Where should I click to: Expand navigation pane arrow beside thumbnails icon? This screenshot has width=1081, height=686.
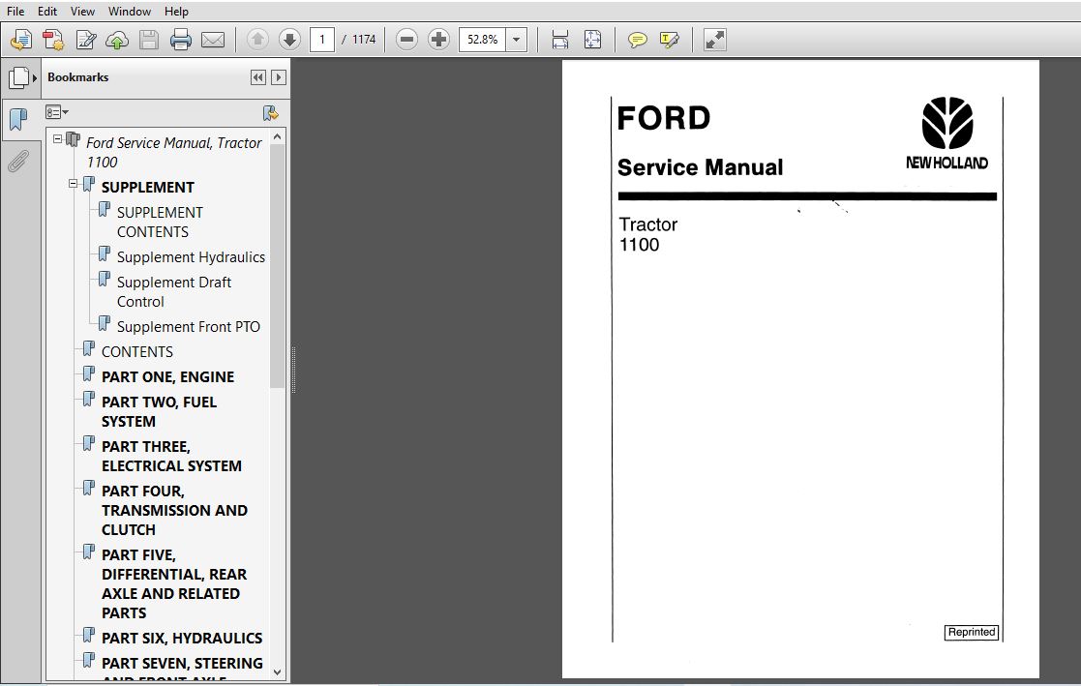tap(35, 78)
